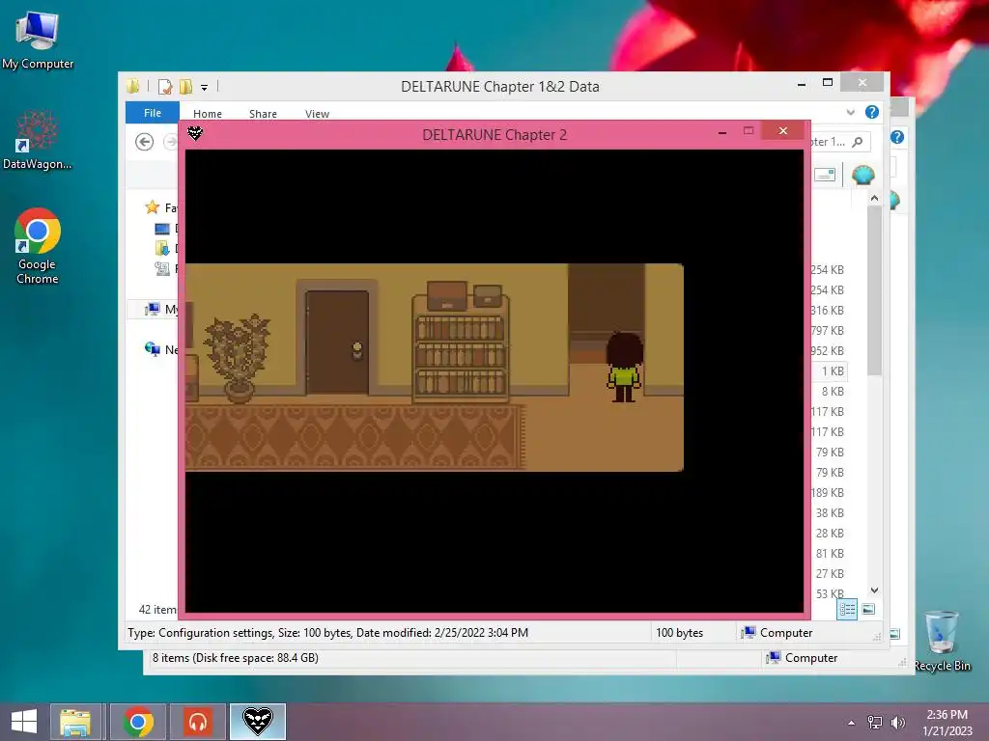989x741 pixels.
Task: Click the preview pane icon in toolbar
Action: pos(825,175)
